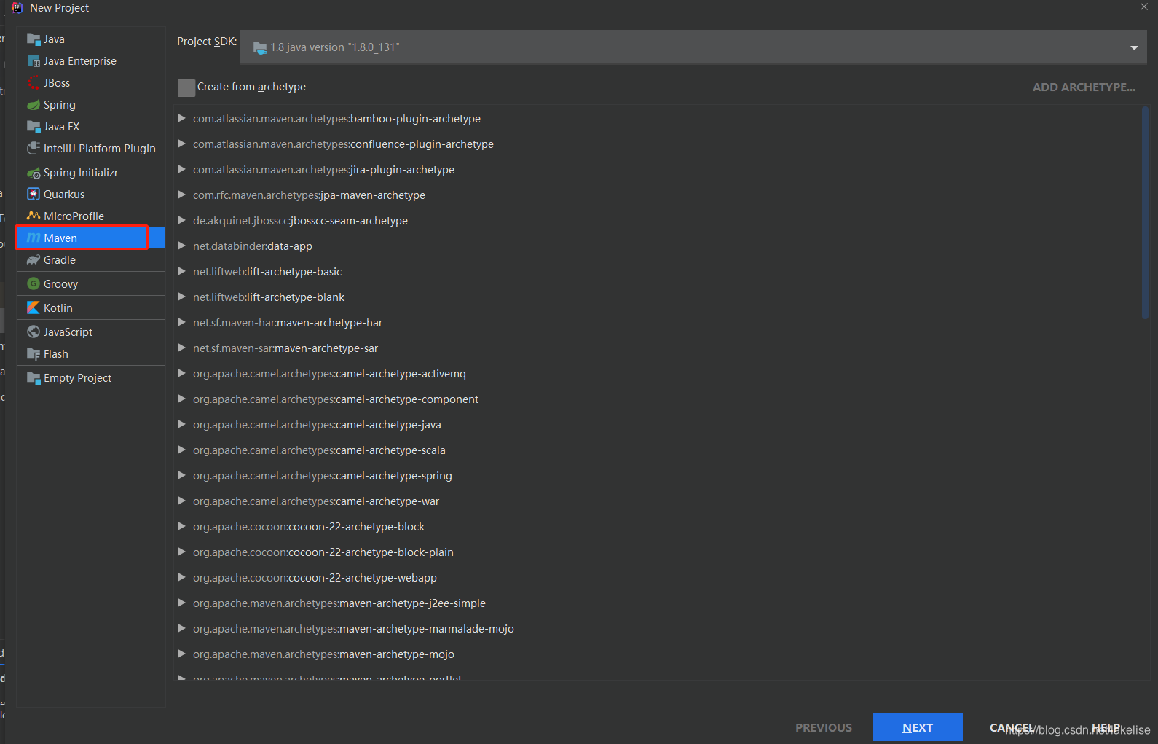Viewport: 1158px width, 744px height.
Task: Expand camel-archetype-activemq entry
Action: [x=182, y=374]
